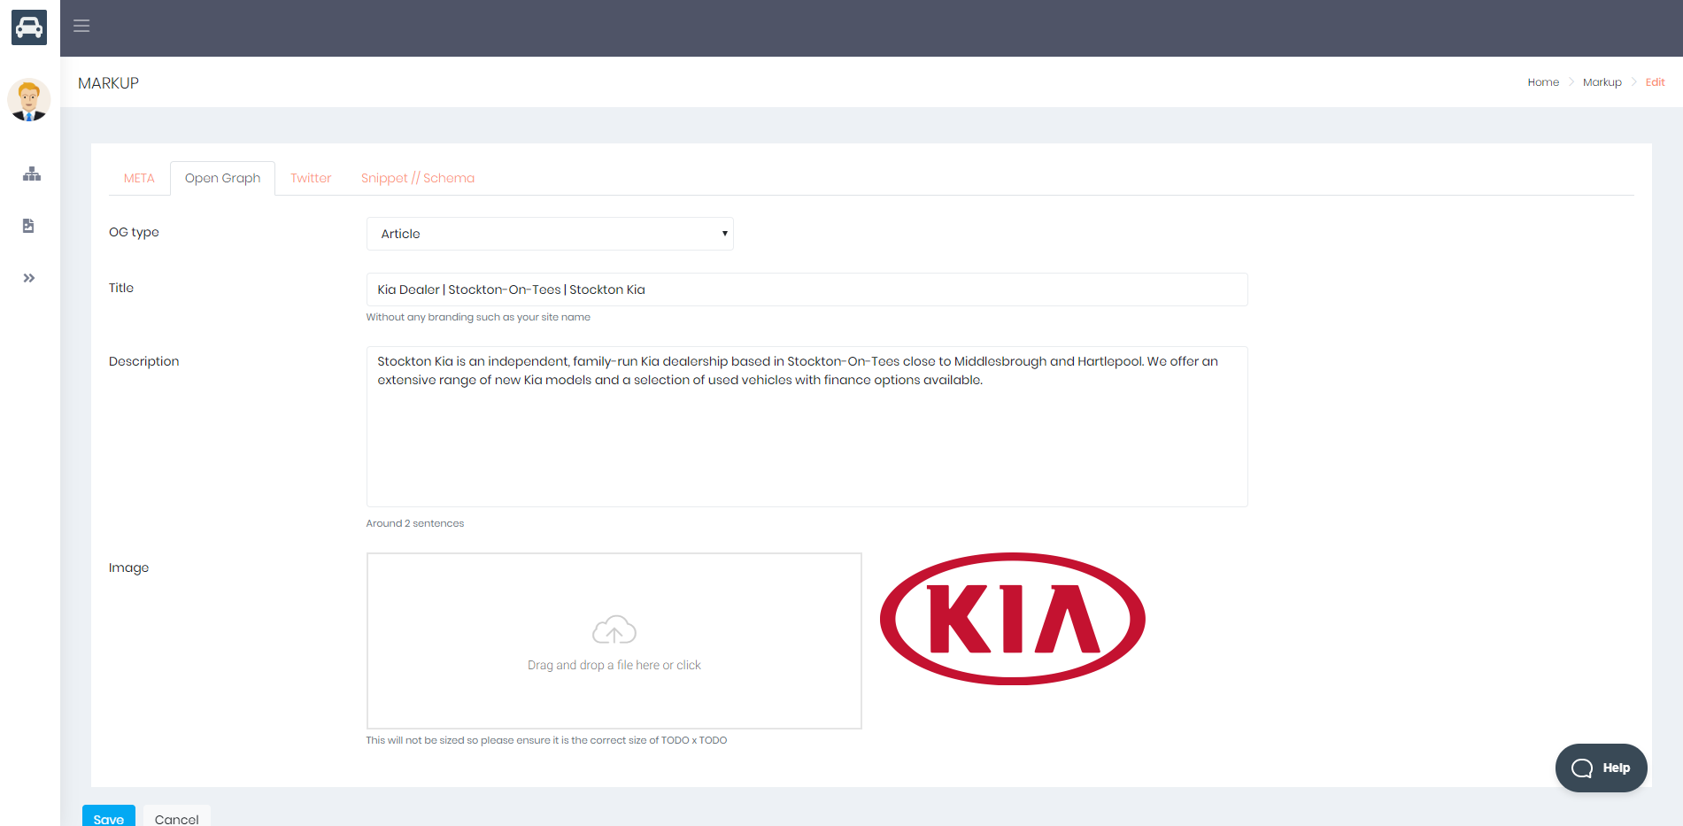Open the user avatar profile

pyautogui.click(x=29, y=100)
